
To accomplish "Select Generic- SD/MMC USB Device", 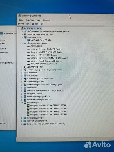I will click(44, 55).
